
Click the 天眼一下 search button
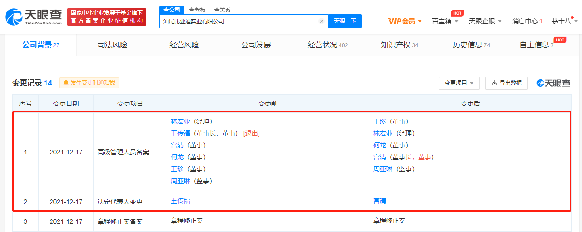(345, 21)
